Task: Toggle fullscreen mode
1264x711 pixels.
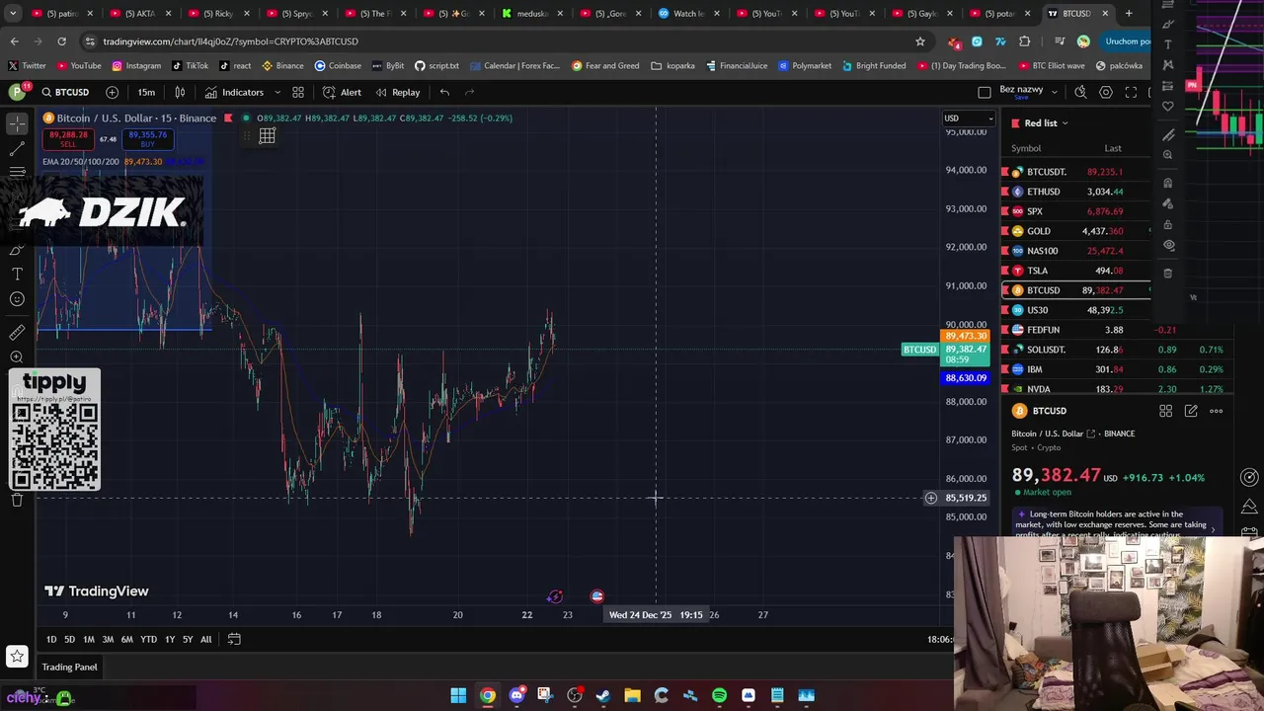Action: pyautogui.click(x=1132, y=92)
